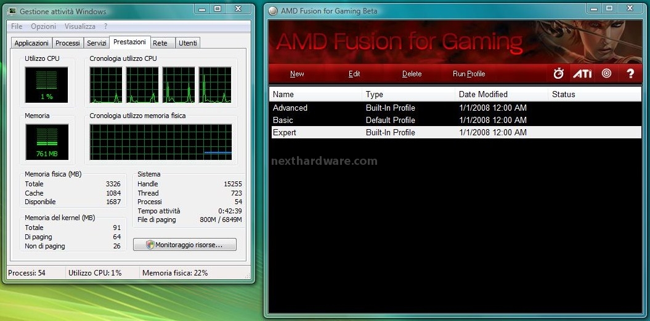Click the File di paging value 800M / 6849M
The width and height of the screenshot is (650, 321).
[x=221, y=220]
